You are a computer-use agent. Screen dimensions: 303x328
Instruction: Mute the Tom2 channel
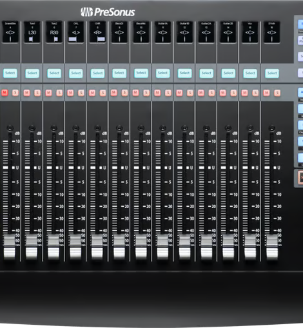click(x=48, y=93)
